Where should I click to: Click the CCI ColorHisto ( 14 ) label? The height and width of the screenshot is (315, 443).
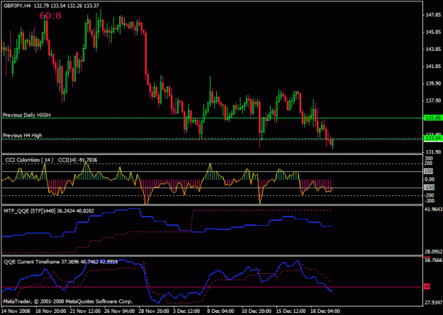(x=29, y=160)
